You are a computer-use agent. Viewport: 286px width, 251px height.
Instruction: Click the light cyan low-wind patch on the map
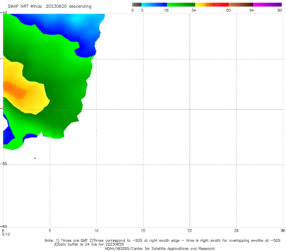coord(77,18)
